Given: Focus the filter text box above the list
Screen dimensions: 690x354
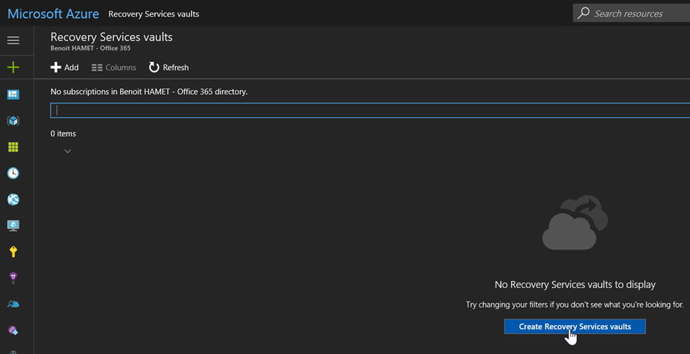Looking at the screenshot, I should (371, 111).
